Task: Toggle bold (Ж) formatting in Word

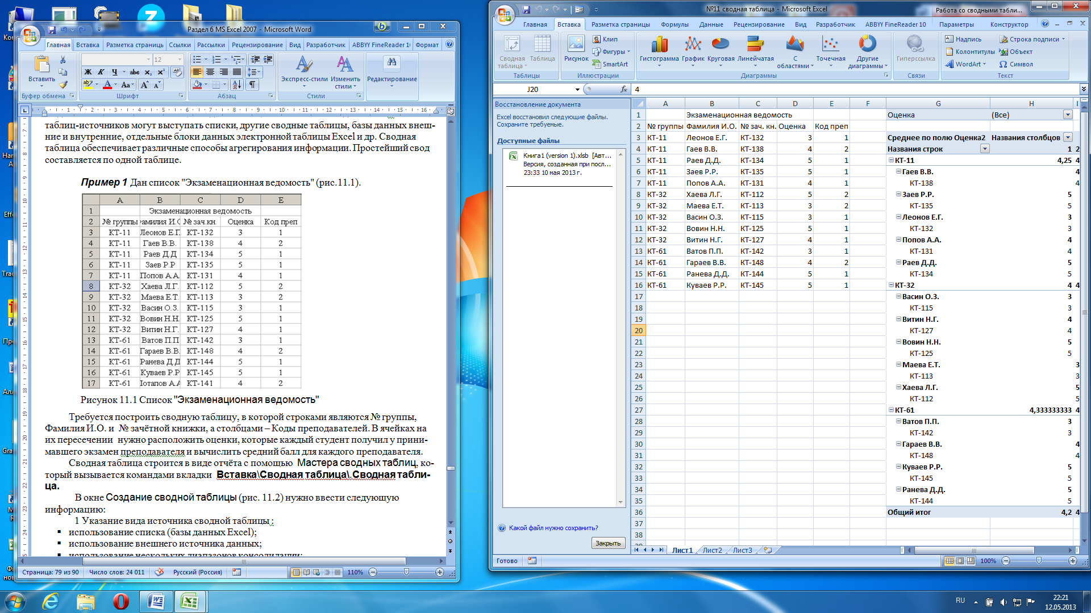Action: (x=88, y=72)
